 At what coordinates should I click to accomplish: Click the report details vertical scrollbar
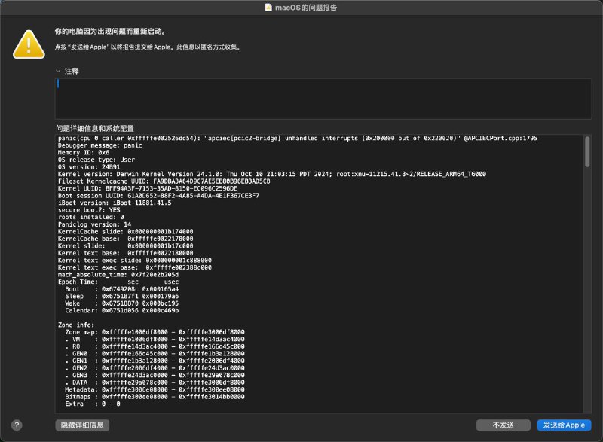(x=587, y=151)
